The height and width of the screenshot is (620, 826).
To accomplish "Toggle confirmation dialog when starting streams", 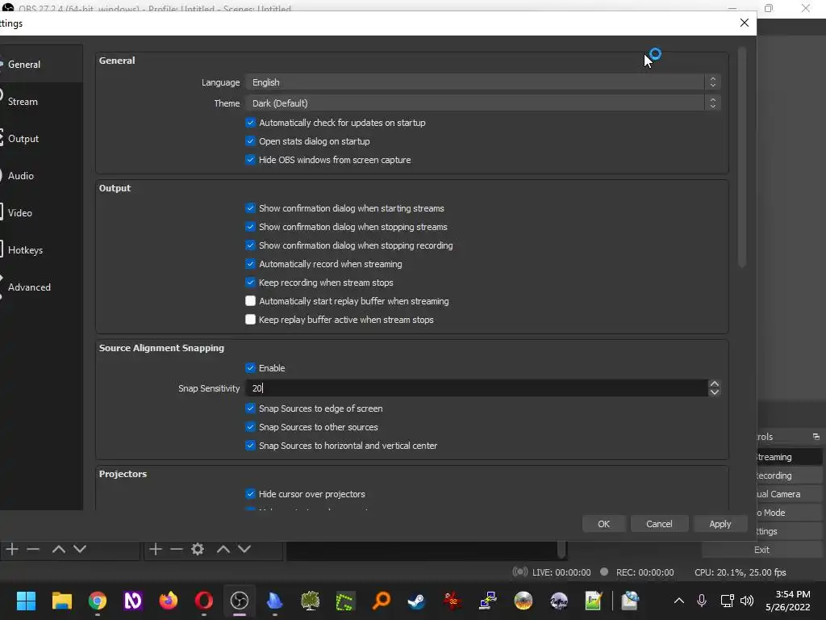I will 250,208.
